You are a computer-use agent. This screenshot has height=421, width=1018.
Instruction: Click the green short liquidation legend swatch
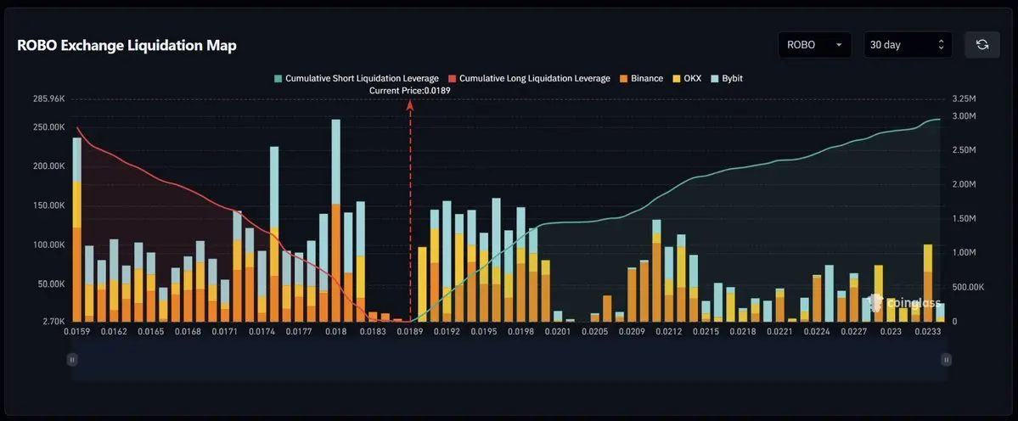pyautogui.click(x=278, y=78)
